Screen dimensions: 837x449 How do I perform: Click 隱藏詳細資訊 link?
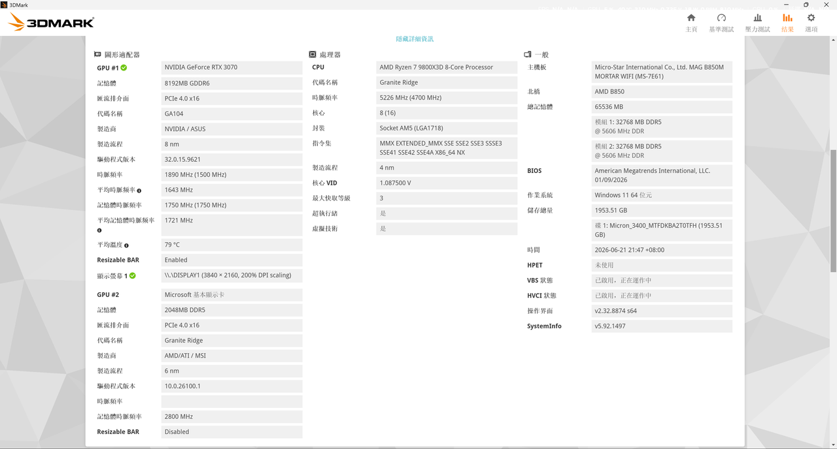pyautogui.click(x=415, y=39)
